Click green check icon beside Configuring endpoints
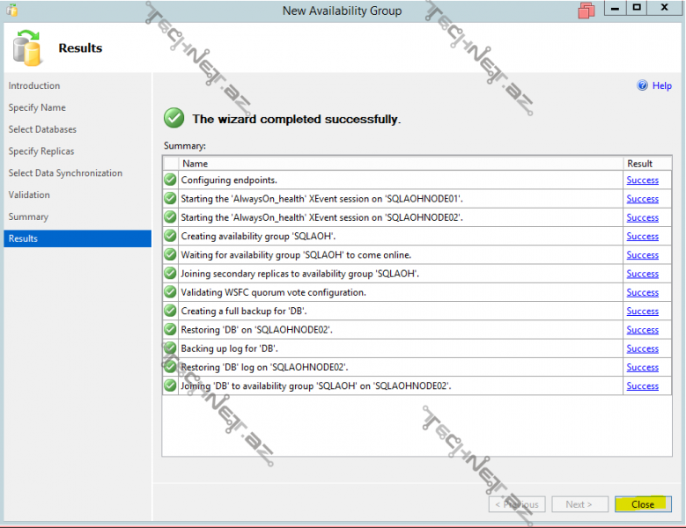The image size is (686, 528). point(170,180)
